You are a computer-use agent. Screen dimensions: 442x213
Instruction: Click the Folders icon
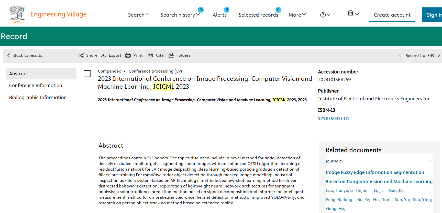coord(171,55)
